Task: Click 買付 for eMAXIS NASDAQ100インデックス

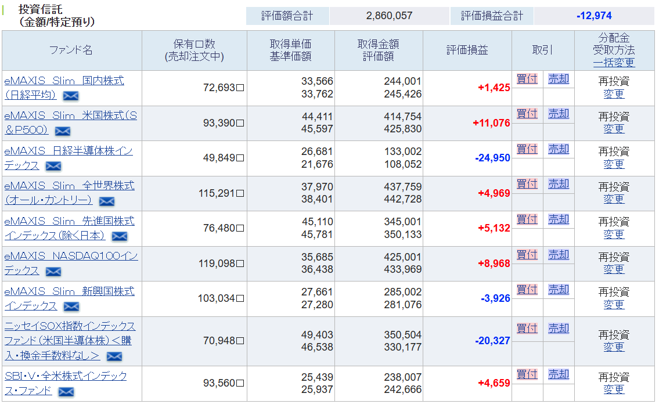Action: pos(527,254)
